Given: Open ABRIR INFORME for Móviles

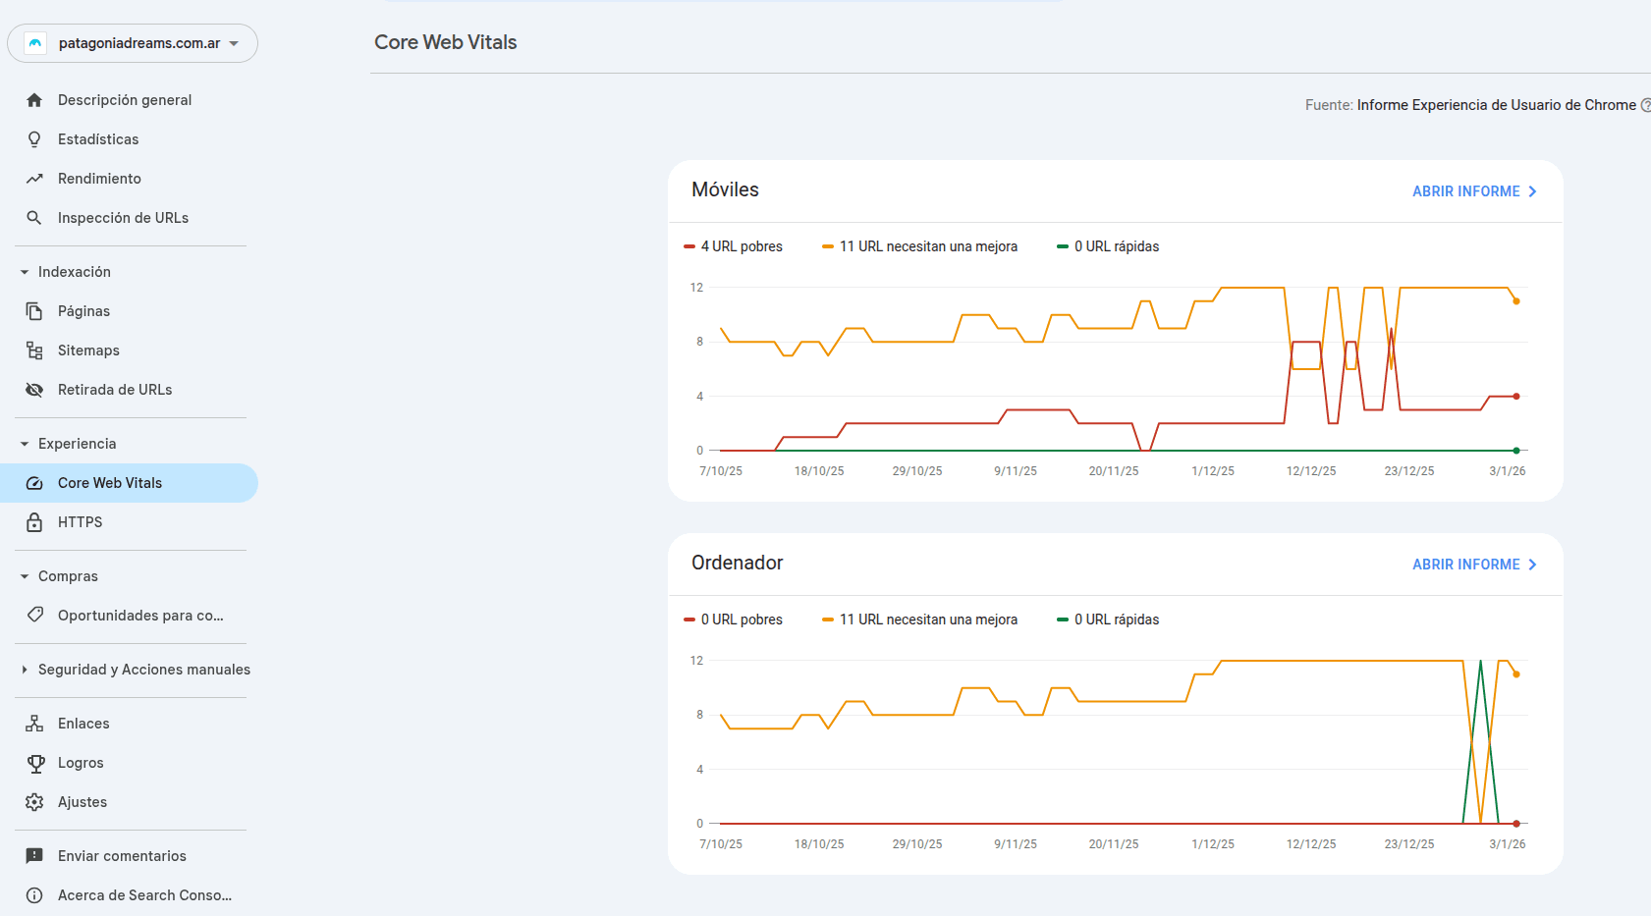Looking at the screenshot, I should point(1474,191).
